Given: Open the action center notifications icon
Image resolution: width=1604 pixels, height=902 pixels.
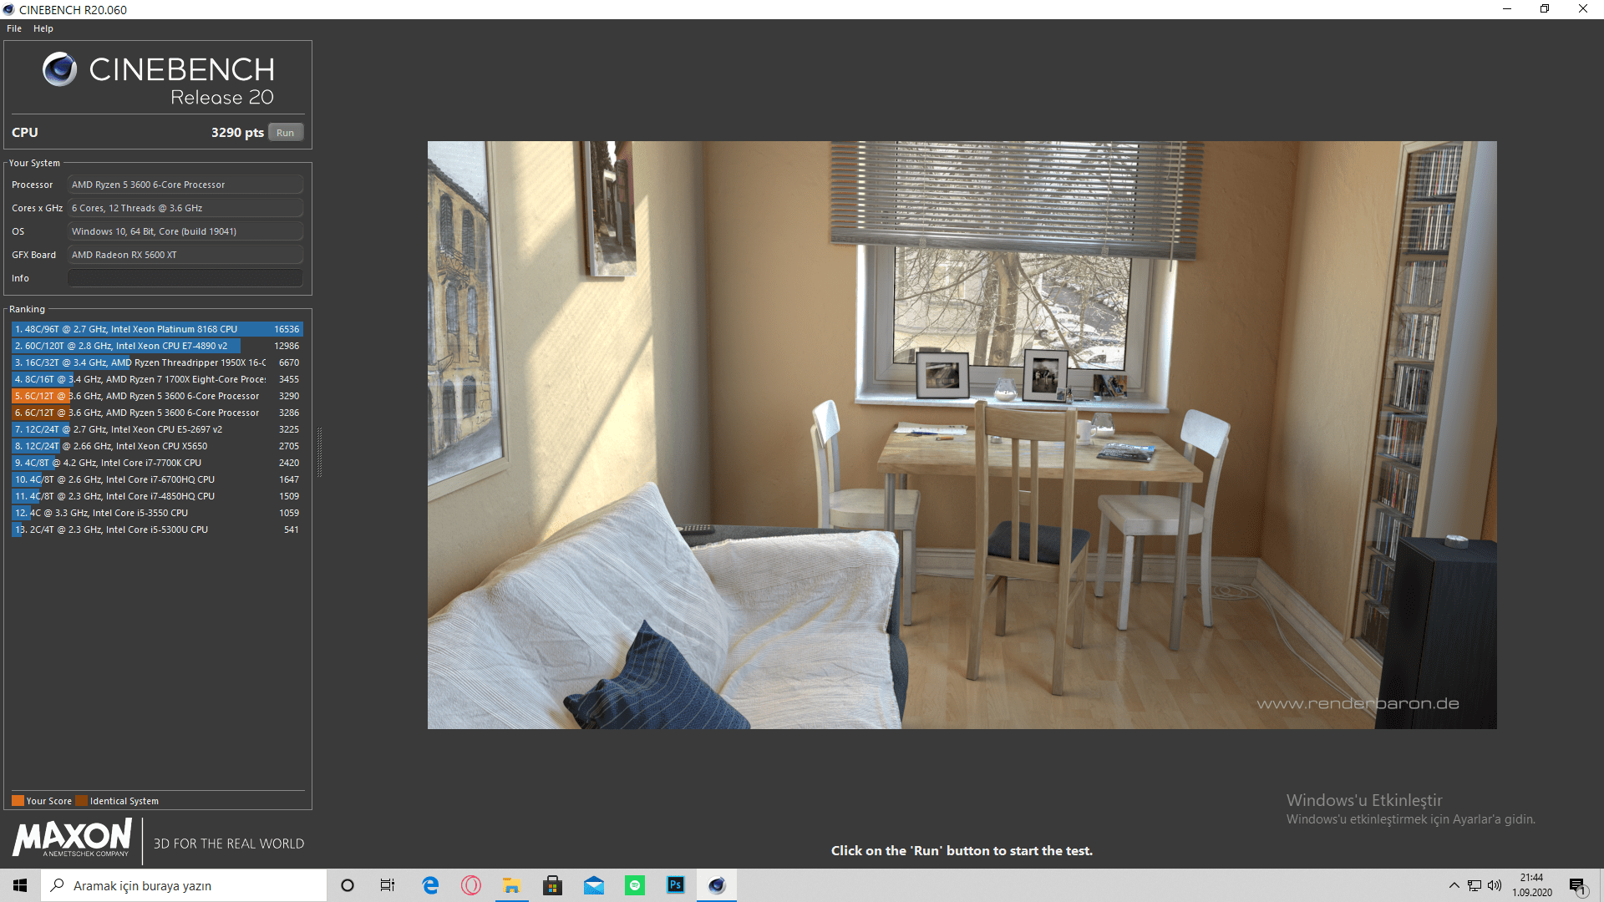Looking at the screenshot, I should tap(1577, 885).
